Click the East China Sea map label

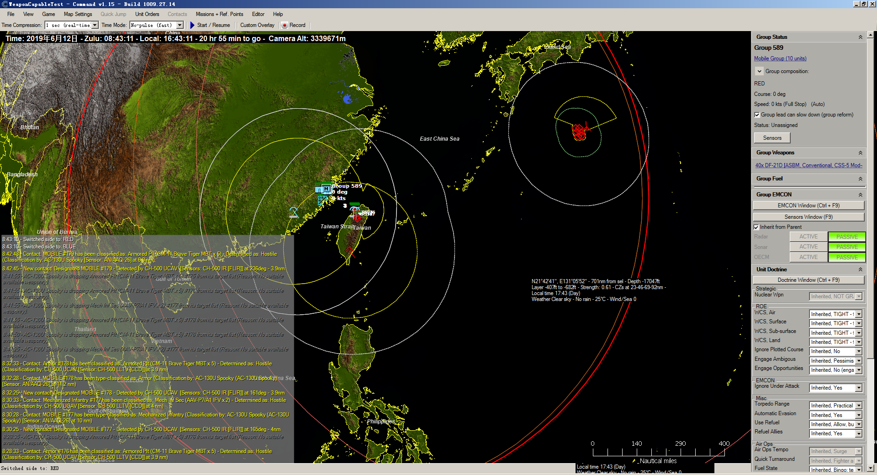pyautogui.click(x=439, y=139)
